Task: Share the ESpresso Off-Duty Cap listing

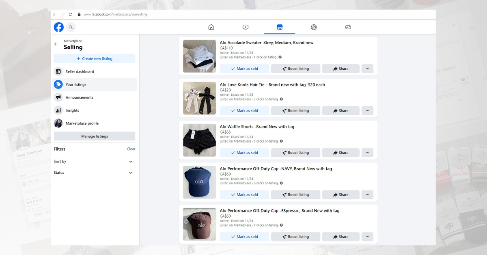Action: (341, 237)
